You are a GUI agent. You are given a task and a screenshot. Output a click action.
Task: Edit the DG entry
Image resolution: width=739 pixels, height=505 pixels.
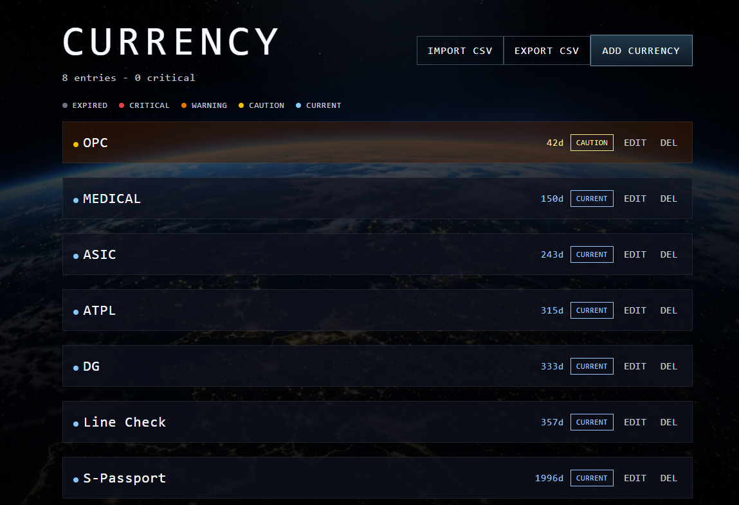point(635,366)
